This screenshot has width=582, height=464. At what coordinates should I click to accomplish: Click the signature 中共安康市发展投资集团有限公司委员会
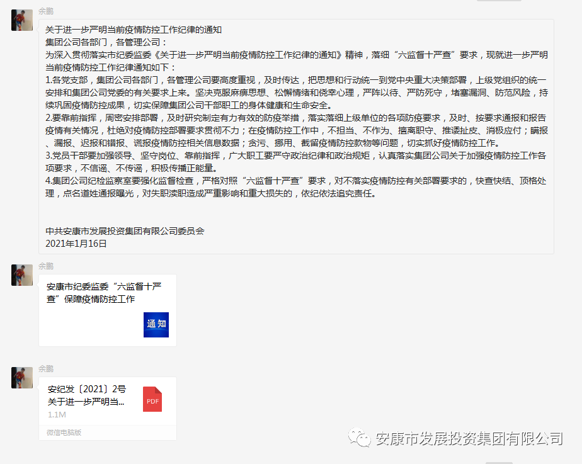click(125, 231)
